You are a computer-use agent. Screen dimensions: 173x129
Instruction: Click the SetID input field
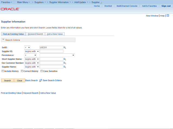point(52,48)
